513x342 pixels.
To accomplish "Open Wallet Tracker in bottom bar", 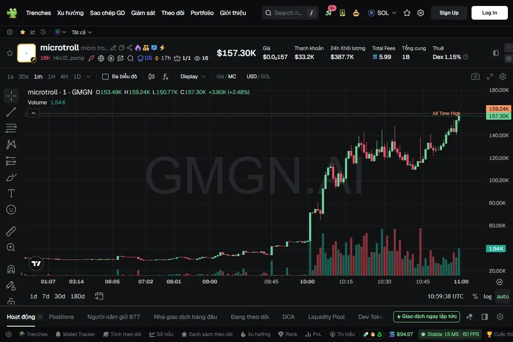I will pos(75,334).
